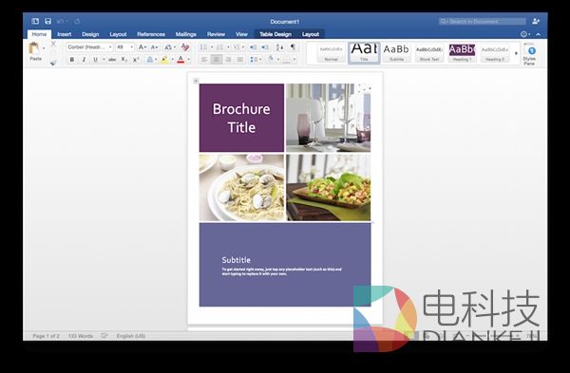Switch to the Design tab
This screenshot has height=373, width=570.
(90, 34)
